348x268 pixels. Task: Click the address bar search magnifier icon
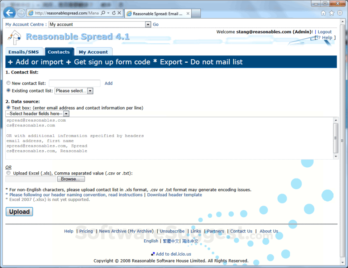pyautogui.click(x=103, y=13)
